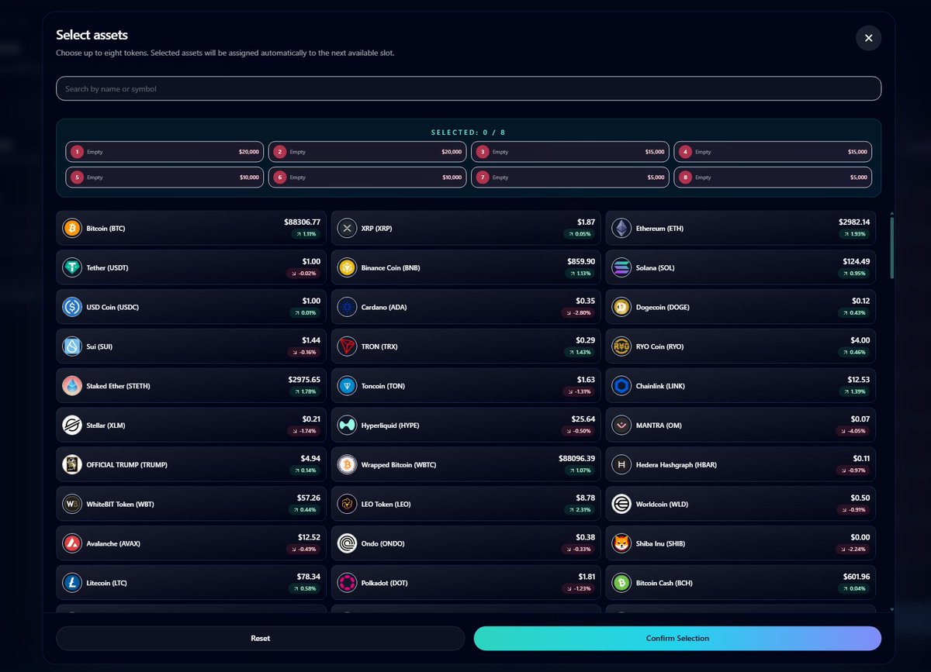Click Cardano -2.80% change badge
The image size is (931, 672).
pos(580,313)
